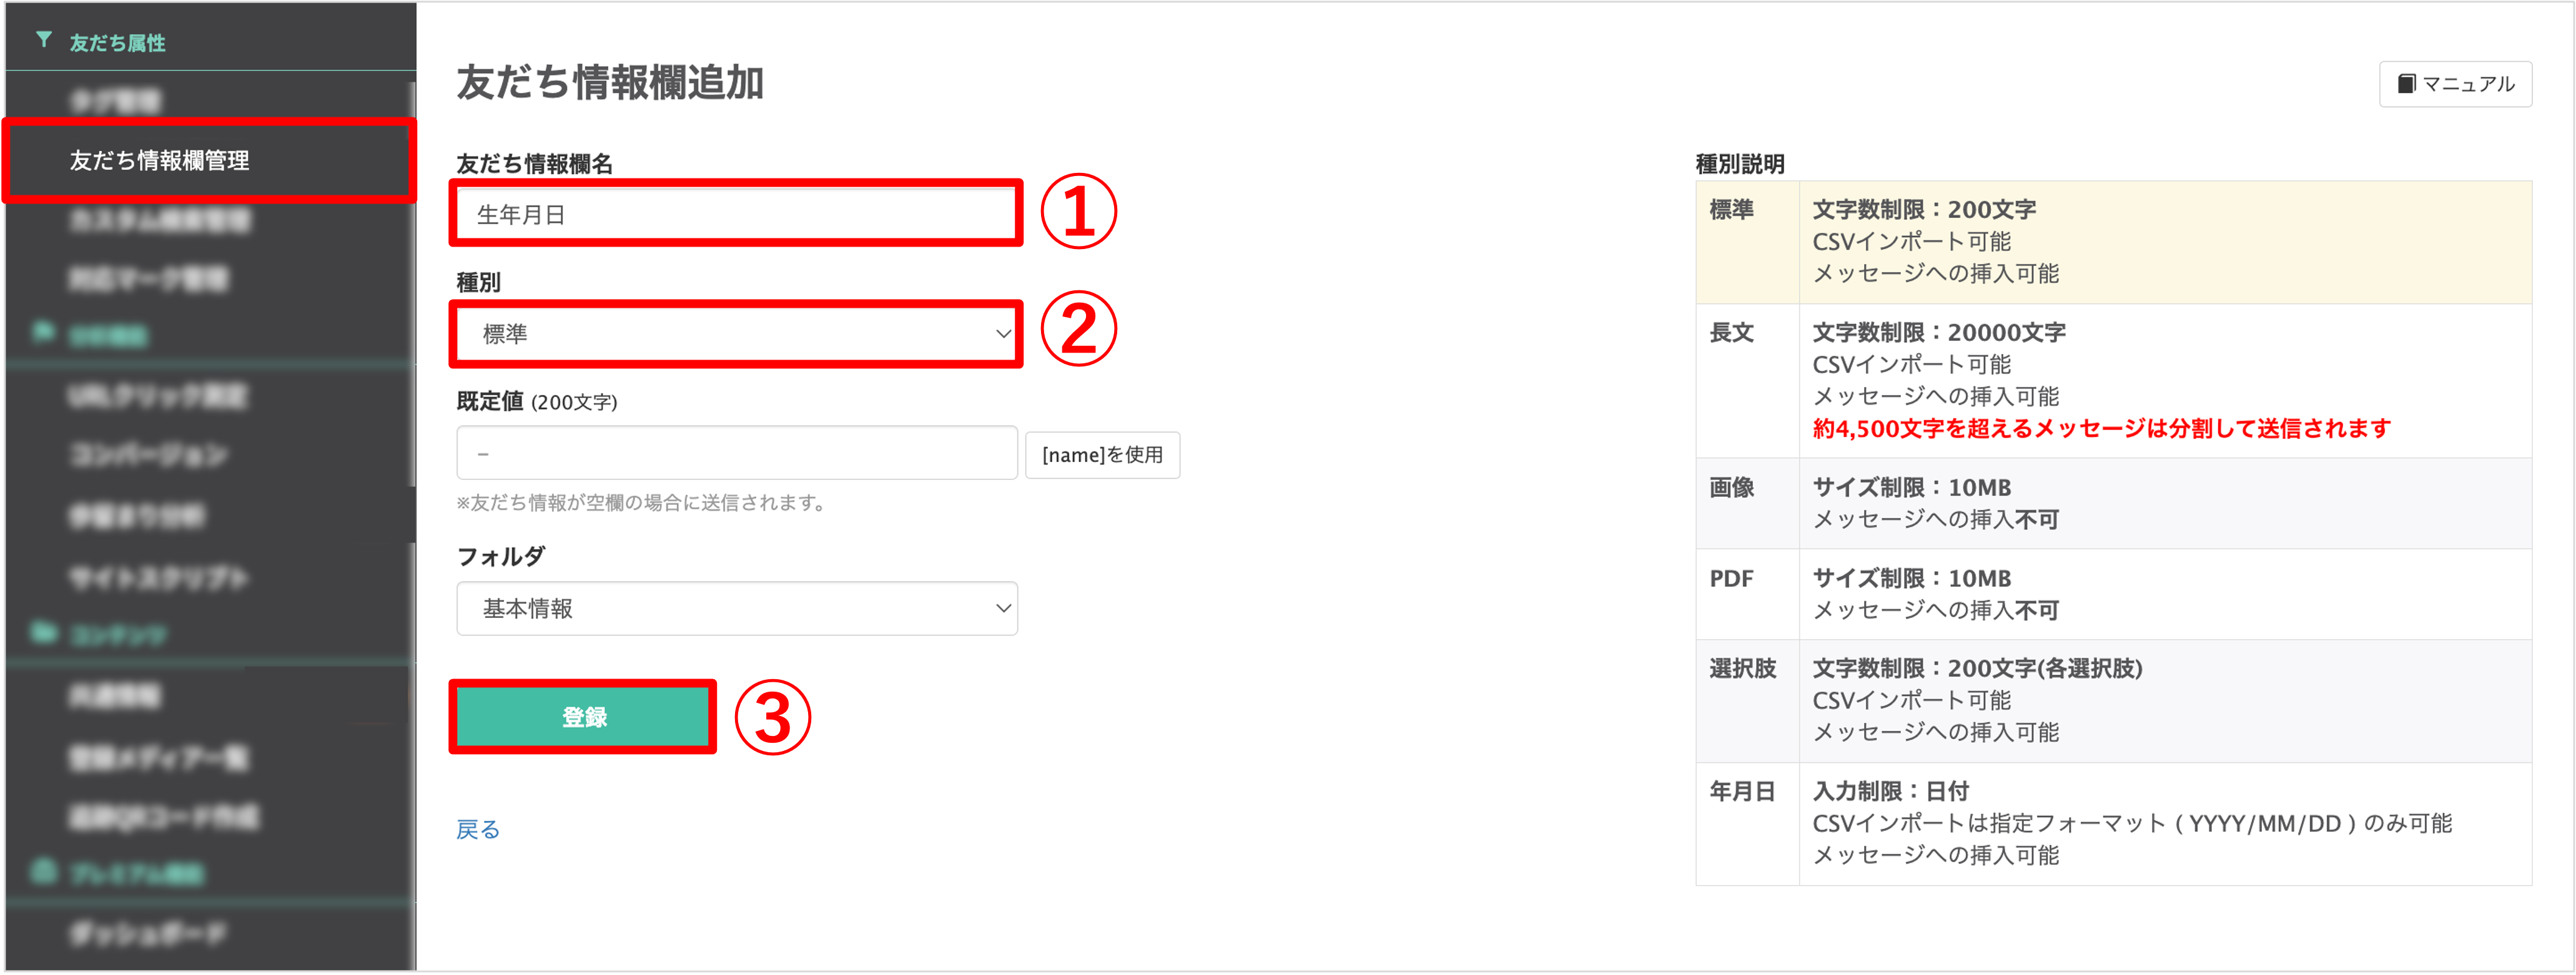Screen dimensions: 2576x975
Task: Open the 種別 dropdown showing 標準
Action: (x=736, y=334)
